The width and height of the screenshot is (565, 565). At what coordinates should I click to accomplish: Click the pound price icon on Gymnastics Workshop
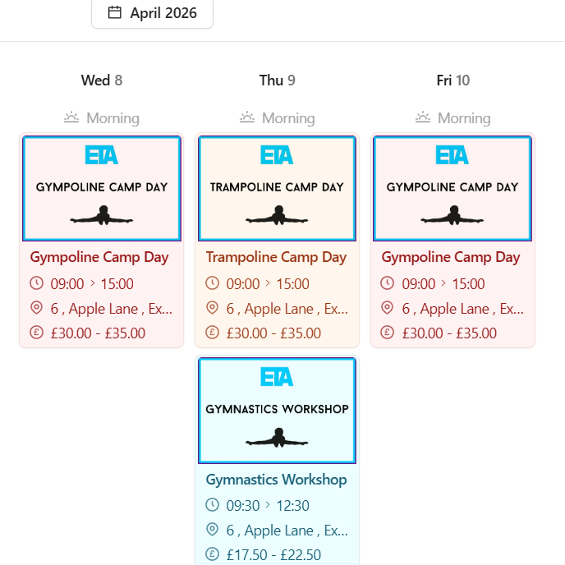point(212,554)
